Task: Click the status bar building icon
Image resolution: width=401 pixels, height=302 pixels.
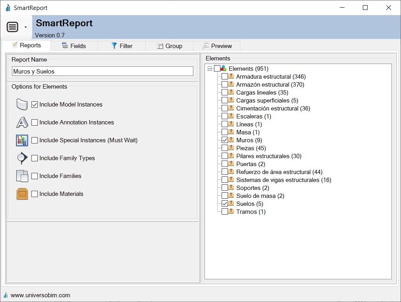Action: (x=6, y=295)
